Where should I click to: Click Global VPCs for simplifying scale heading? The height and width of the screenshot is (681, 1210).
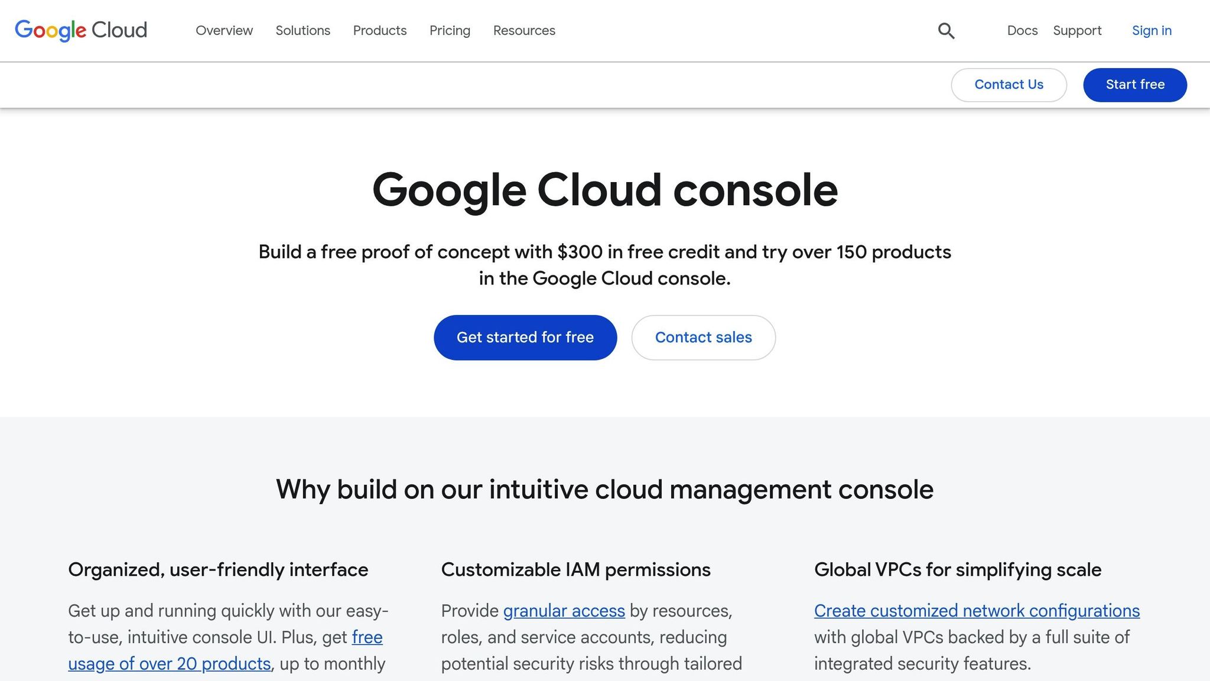958,570
